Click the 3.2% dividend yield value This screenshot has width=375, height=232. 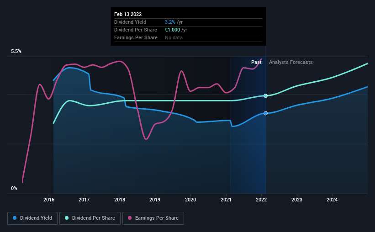(170, 22)
